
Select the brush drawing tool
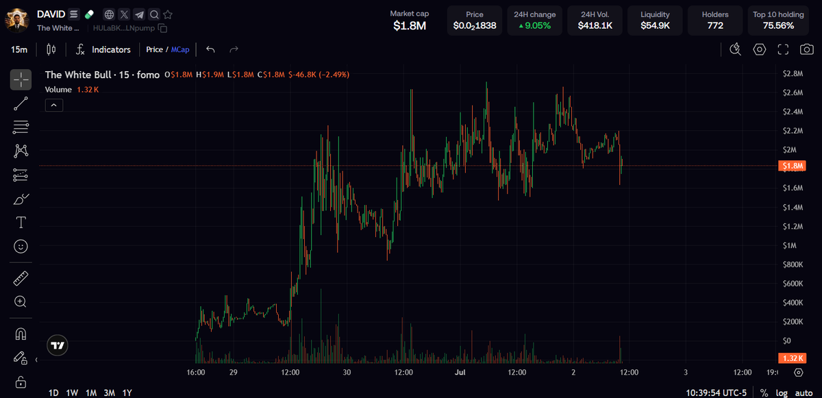pos(21,199)
